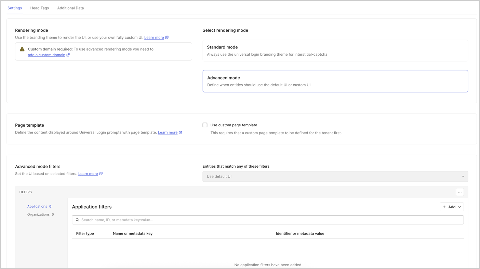Select Advanced mode rendering option
This screenshot has height=269, width=480.
pos(335,81)
